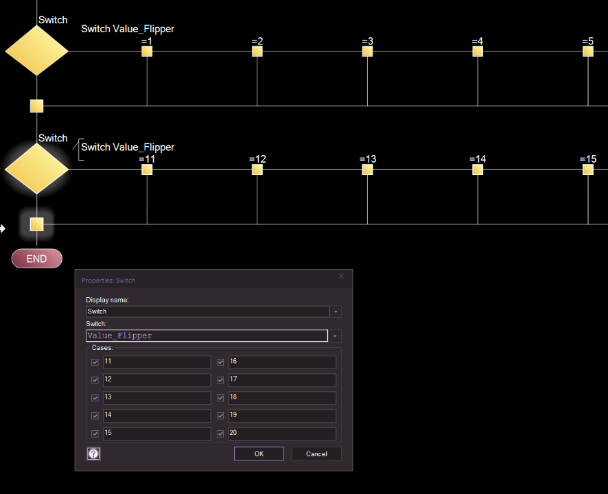The width and height of the screenshot is (608, 494).
Task: Click the =1 case node
Action: [x=147, y=51]
